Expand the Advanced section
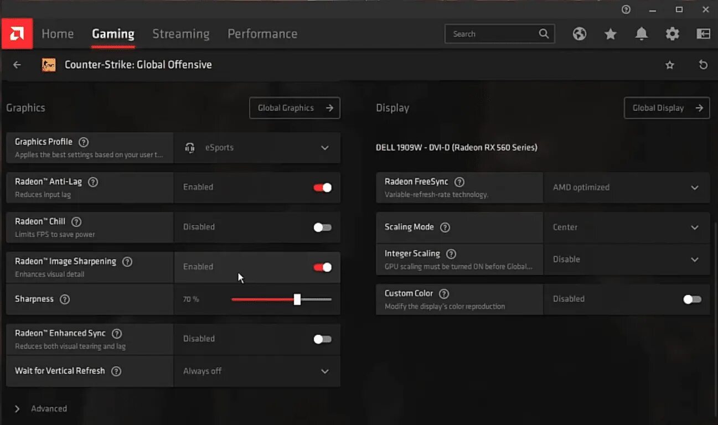718x425 pixels. point(18,409)
